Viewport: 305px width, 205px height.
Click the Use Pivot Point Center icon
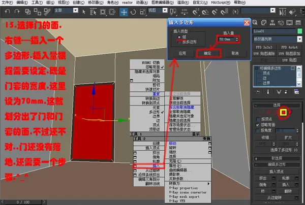(173, 12)
